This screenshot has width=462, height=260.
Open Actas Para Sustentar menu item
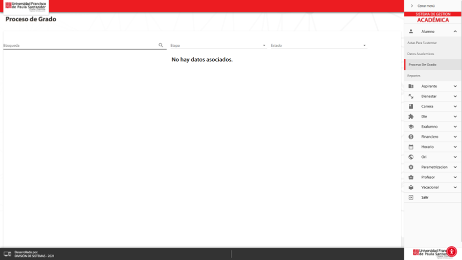[x=422, y=43]
